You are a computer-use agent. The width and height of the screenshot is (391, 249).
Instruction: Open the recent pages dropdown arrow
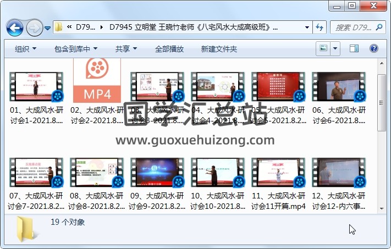coord(48,28)
